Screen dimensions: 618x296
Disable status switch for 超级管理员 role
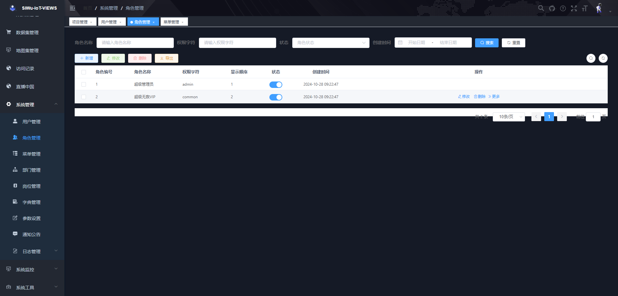(x=276, y=85)
